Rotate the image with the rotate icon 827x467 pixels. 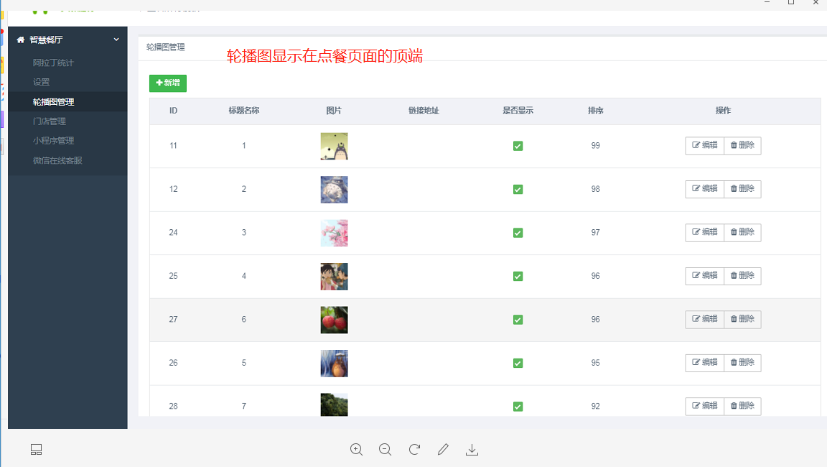pyautogui.click(x=414, y=450)
